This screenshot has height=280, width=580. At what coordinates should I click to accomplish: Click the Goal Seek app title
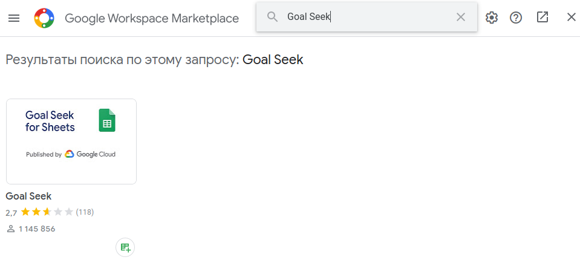(x=28, y=196)
